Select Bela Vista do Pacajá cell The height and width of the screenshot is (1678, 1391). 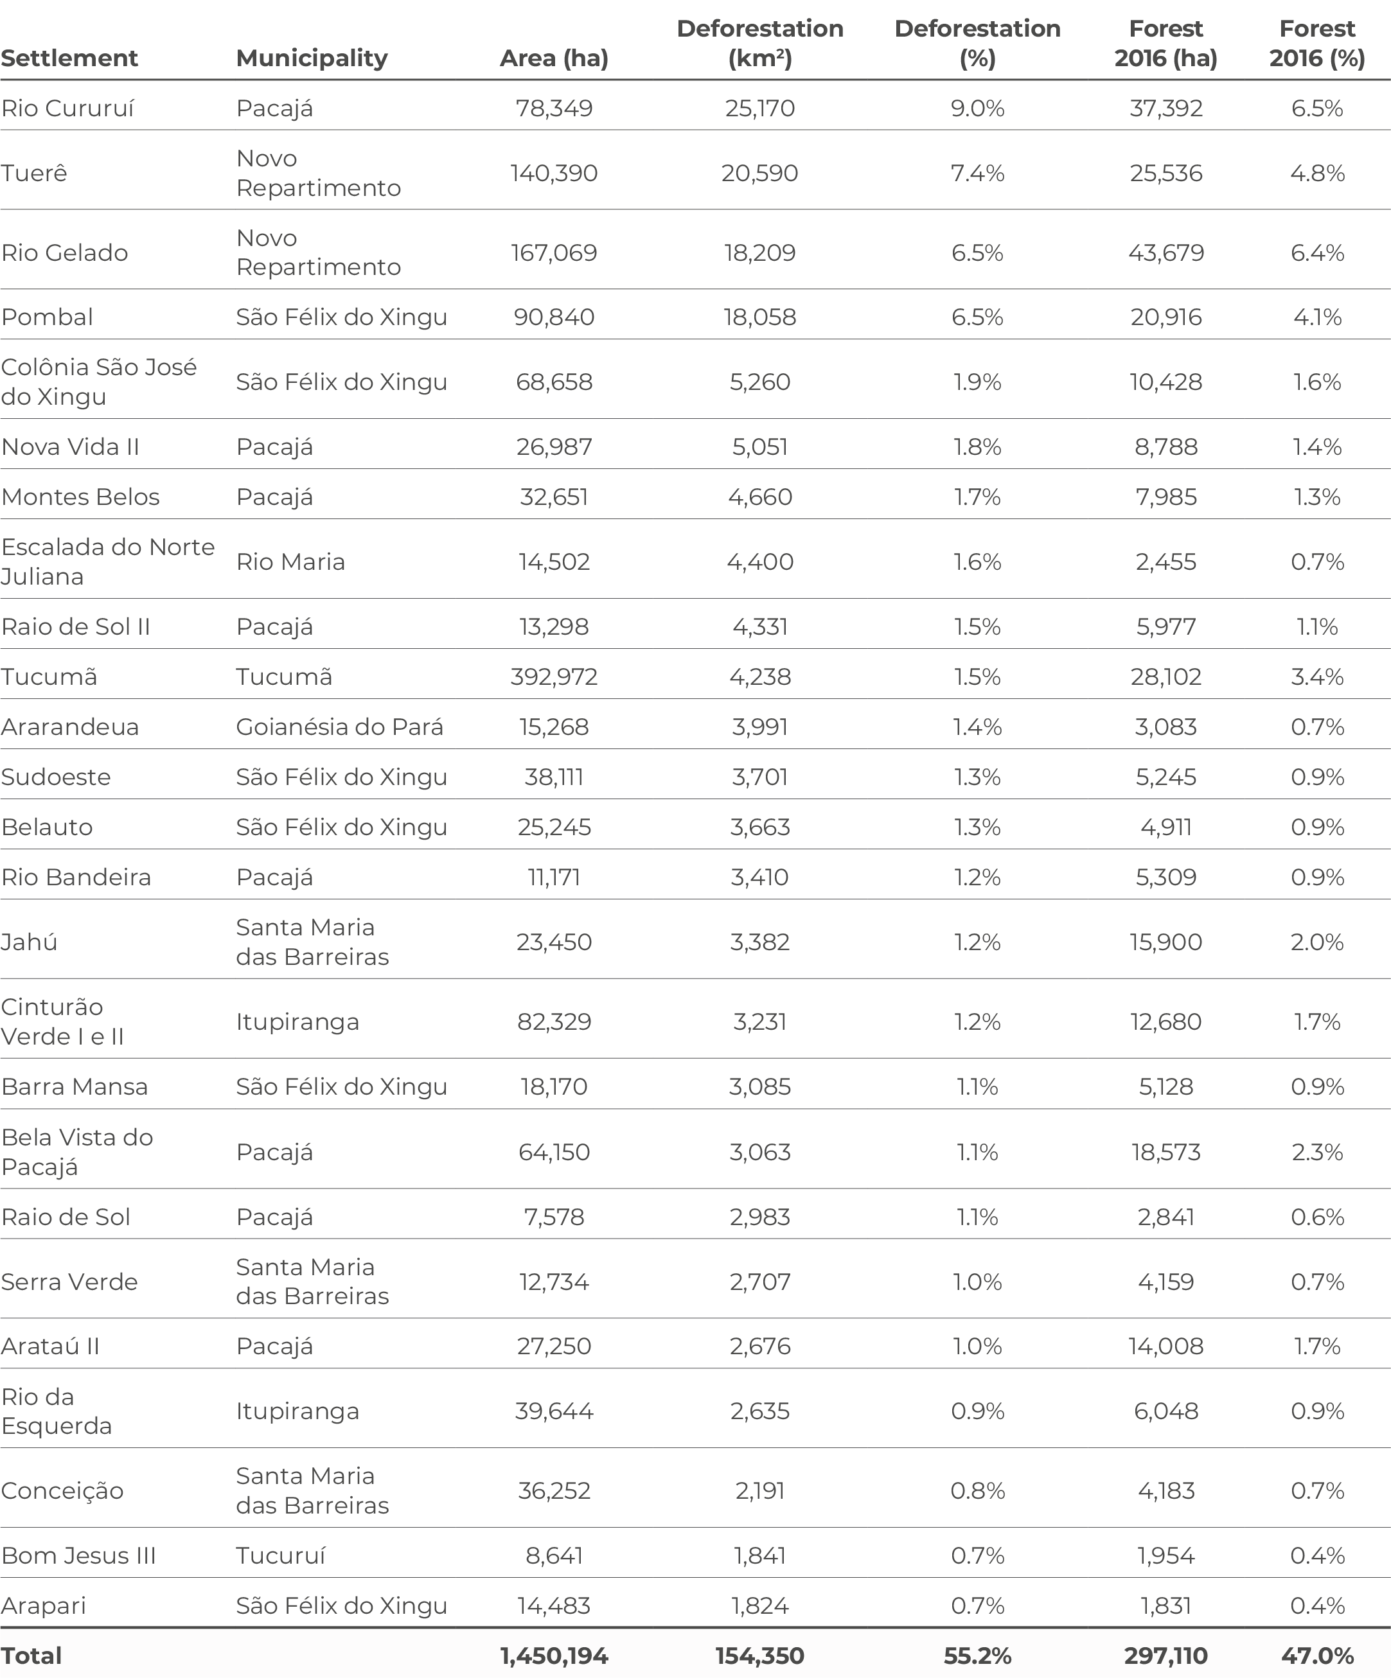click(76, 1153)
